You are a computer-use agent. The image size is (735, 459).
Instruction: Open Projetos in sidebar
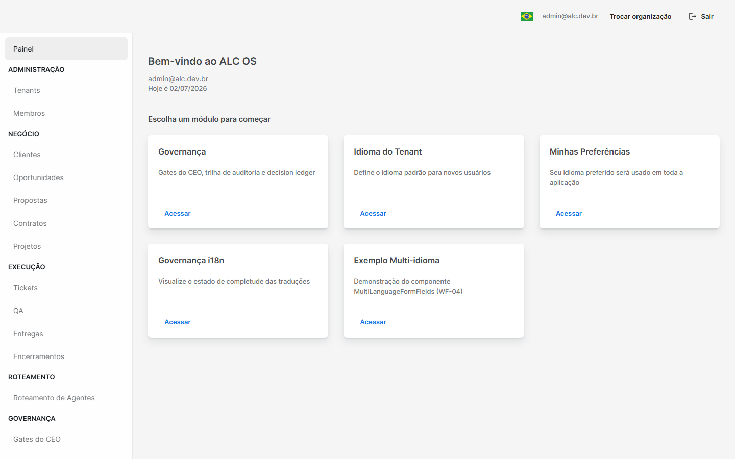click(66, 246)
